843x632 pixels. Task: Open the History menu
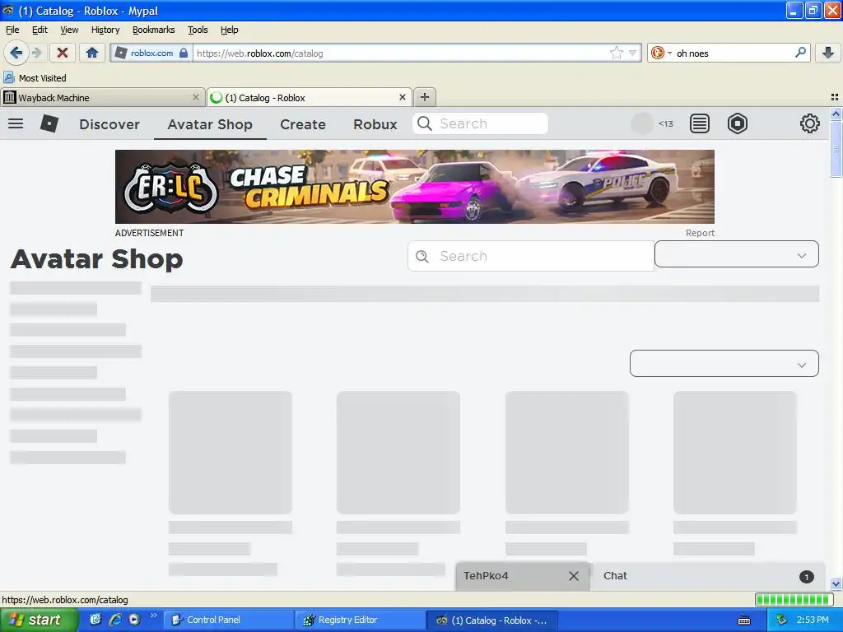click(x=105, y=30)
